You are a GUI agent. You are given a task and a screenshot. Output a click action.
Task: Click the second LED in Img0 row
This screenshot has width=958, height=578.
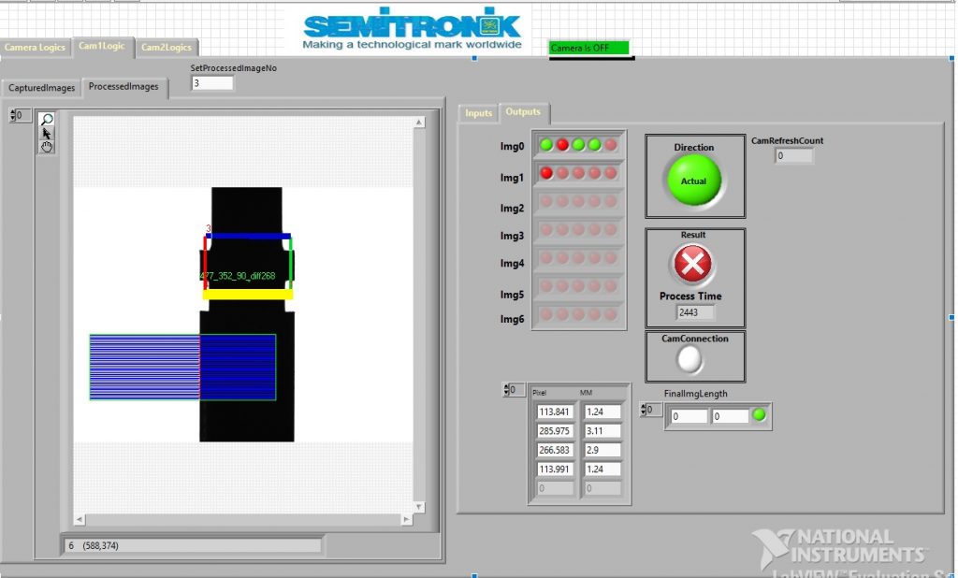pyautogui.click(x=562, y=145)
